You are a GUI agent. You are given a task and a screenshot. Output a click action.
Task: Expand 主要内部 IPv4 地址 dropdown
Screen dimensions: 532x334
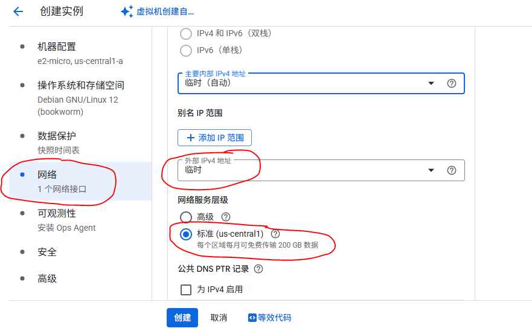click(321, 83)
